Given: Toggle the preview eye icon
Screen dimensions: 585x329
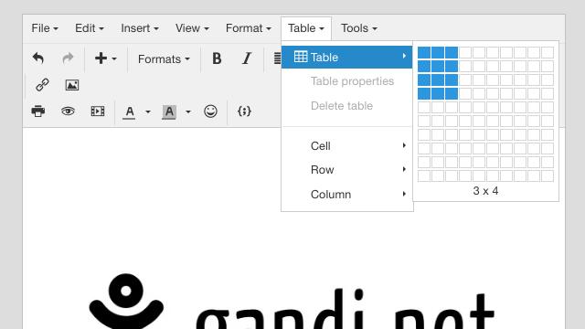Looking at the screenshot, I should [68, 111].
